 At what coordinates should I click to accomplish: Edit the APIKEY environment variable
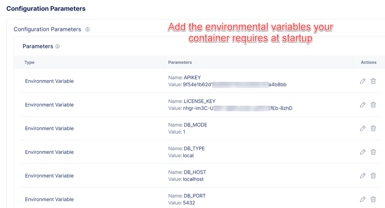(x=363, y=81)
